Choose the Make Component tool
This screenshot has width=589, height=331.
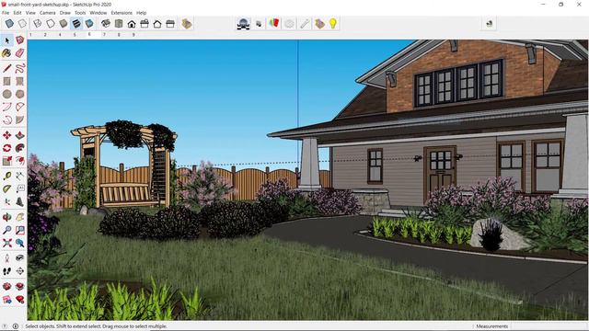(x=20, y=40)
